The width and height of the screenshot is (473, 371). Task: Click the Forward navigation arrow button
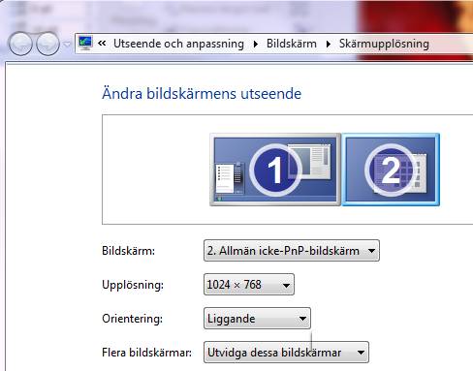point(47,44)
